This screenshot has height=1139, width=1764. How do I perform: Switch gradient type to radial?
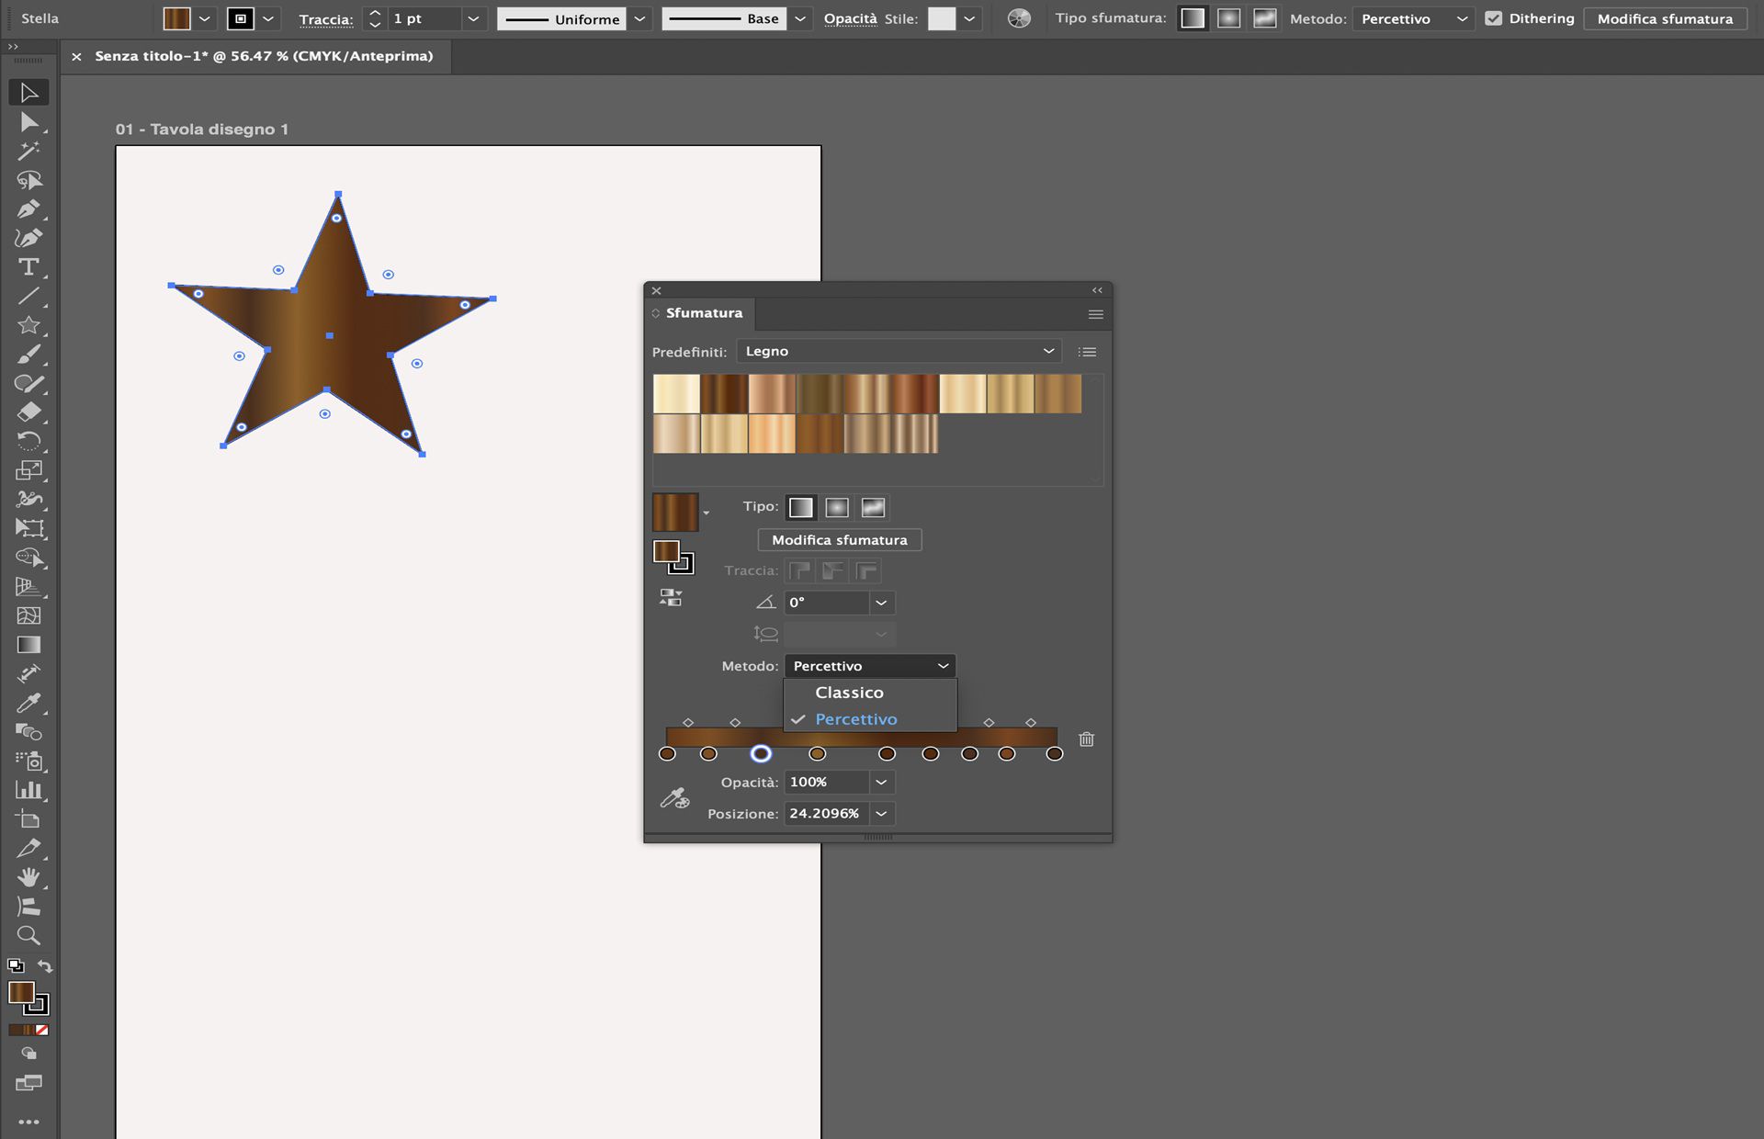836,507
